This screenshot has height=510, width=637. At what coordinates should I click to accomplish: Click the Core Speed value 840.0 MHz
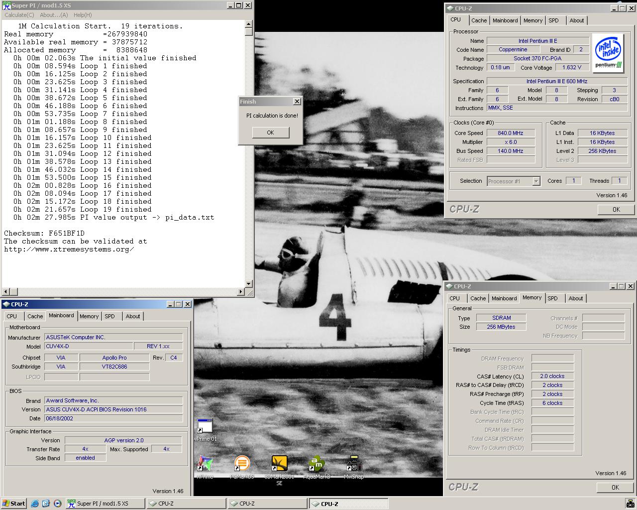(x=511, y=133)
